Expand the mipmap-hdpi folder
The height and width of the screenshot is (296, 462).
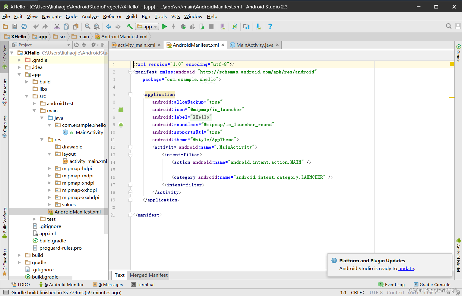[x=49, y=168]
